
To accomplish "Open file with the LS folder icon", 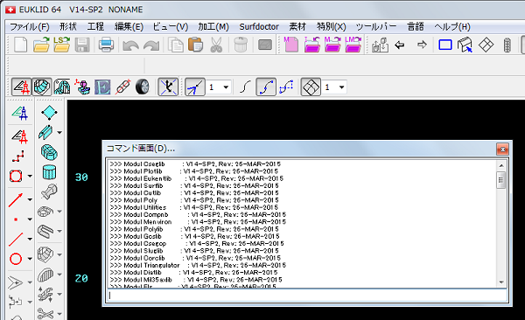I will tap(61, 45).
